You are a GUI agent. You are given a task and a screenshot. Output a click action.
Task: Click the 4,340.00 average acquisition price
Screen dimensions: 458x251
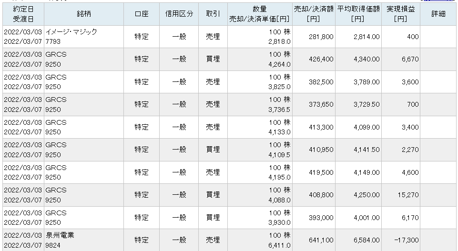point(366,59)
